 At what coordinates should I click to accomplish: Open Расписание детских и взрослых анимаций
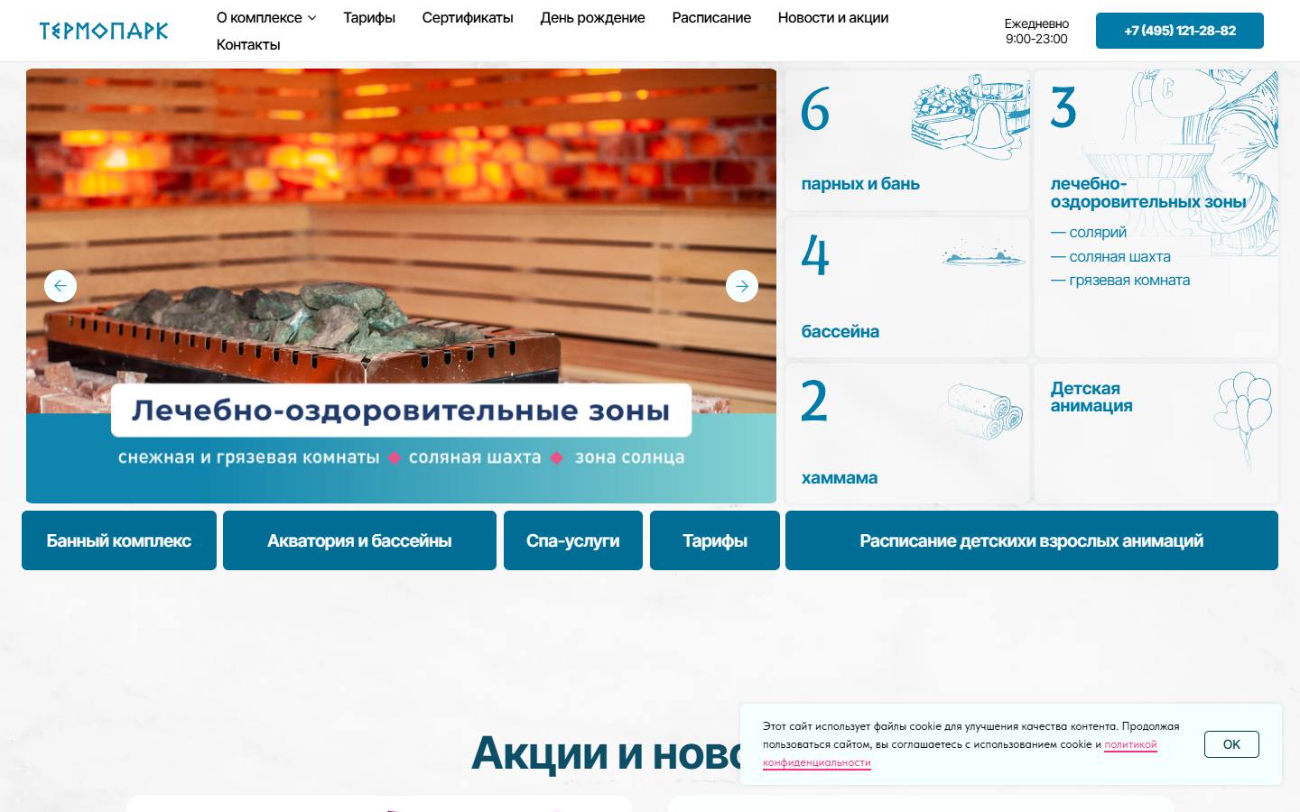(x=1032, y=540)
